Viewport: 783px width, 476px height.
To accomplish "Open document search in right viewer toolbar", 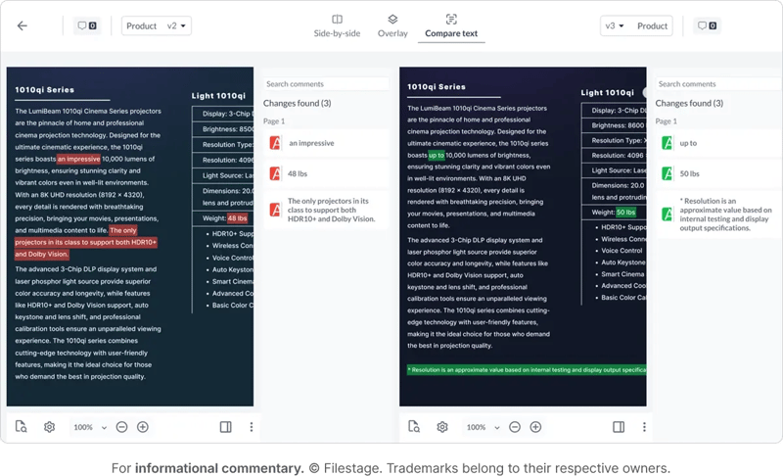I will 414,427.
